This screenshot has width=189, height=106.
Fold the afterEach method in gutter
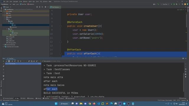pyautogui.click(x=61, y=54)
